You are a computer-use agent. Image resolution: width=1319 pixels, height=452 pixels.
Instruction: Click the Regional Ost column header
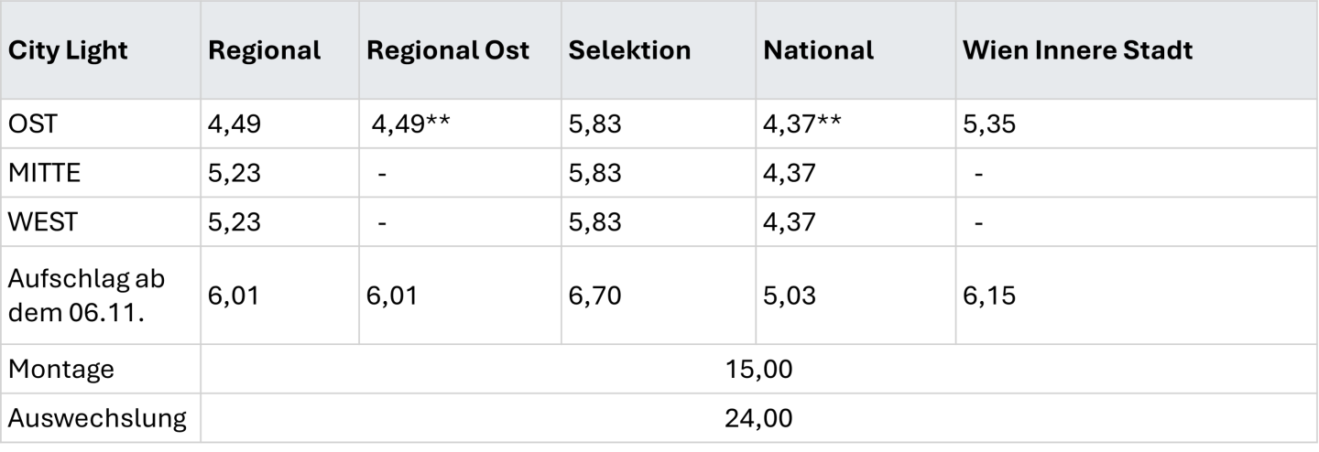[x=448, y=50]
